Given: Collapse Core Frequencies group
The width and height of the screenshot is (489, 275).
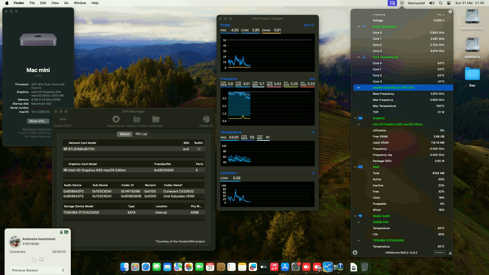Looking at the screenshot, I should click(359, 26).
